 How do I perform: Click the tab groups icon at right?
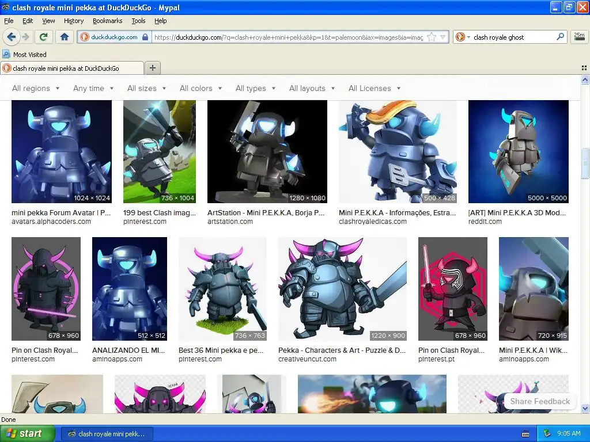tap(584, 68)
